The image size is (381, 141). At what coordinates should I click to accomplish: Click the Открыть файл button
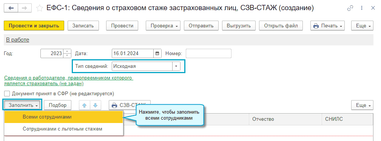[x=281, y=25]
